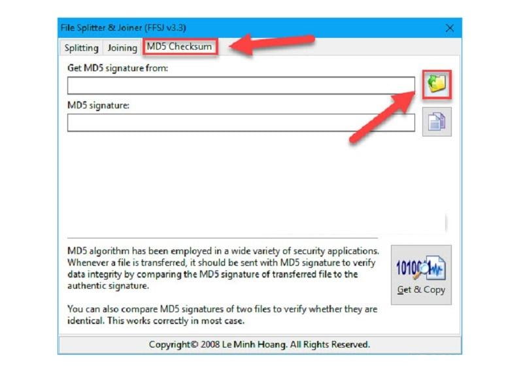Click the Copyright 2008 Le Minh Hoang text
Image resolution: width=523 pixels, height=371 pixels.
click(260, 344)
